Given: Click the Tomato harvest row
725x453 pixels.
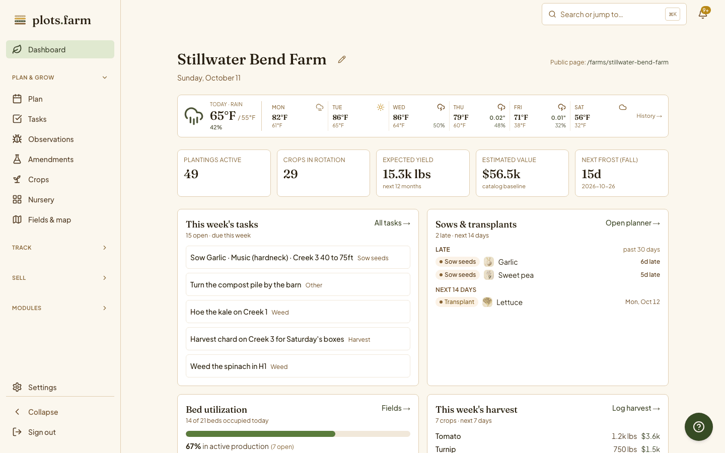Looking at the screenshot, I should [548, 436].
